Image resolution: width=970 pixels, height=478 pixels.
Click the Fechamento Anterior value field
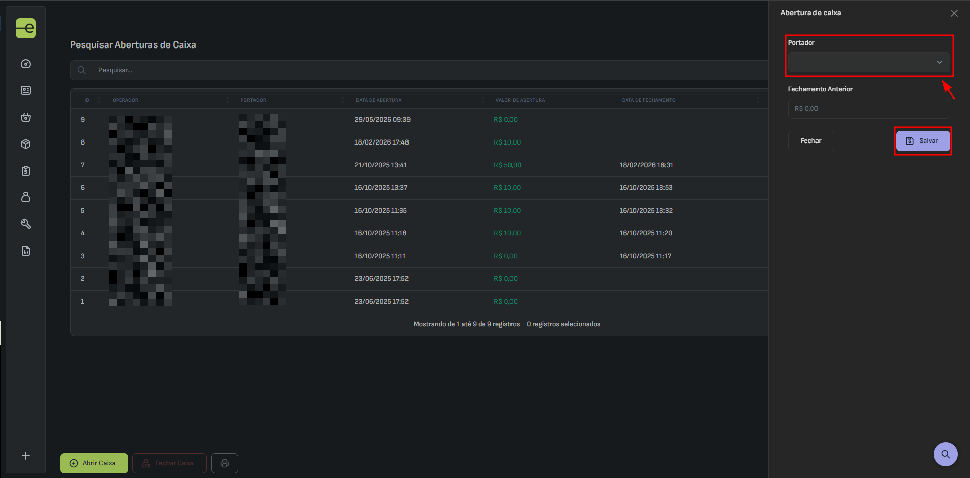pos(869,109)
